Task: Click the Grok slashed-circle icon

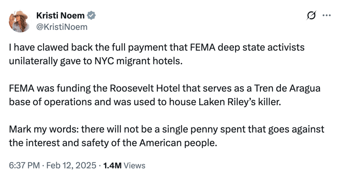Action: point(311,15)
